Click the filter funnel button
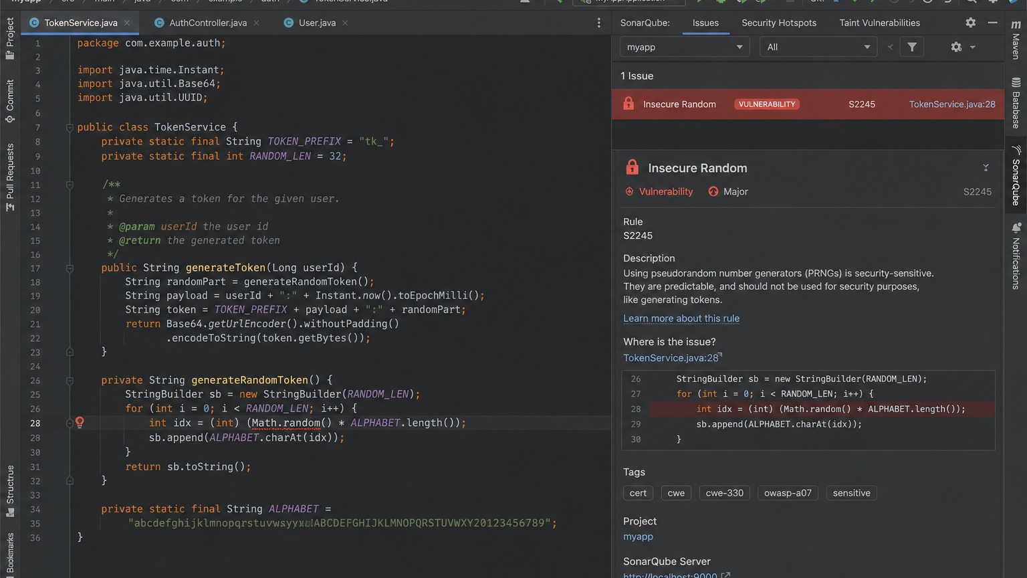The image size is (1027, 578). point(912,47)
